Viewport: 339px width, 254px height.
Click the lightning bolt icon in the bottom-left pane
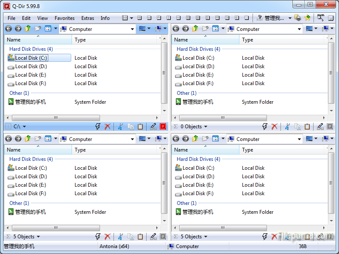(x=98, y=237)
